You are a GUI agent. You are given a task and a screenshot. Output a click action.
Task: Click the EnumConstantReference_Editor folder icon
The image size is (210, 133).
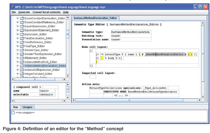point(22,22)
